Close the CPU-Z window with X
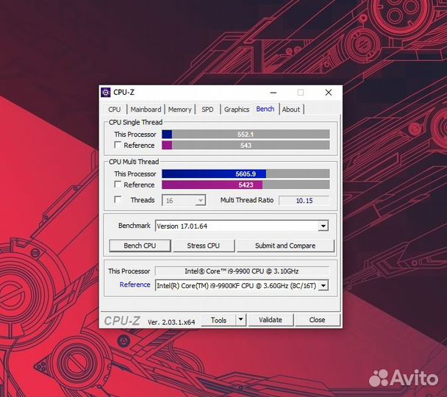Screen dimensions: 447x397 tap(329, 93)
